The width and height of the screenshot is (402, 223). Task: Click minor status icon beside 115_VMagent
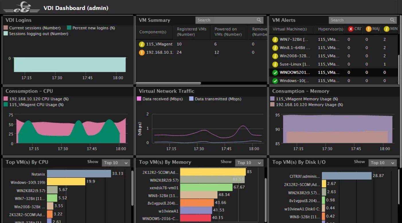click(x=142, y=44)
